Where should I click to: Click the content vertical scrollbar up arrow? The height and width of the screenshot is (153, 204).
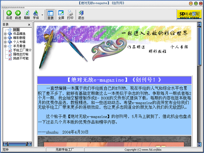199,24
